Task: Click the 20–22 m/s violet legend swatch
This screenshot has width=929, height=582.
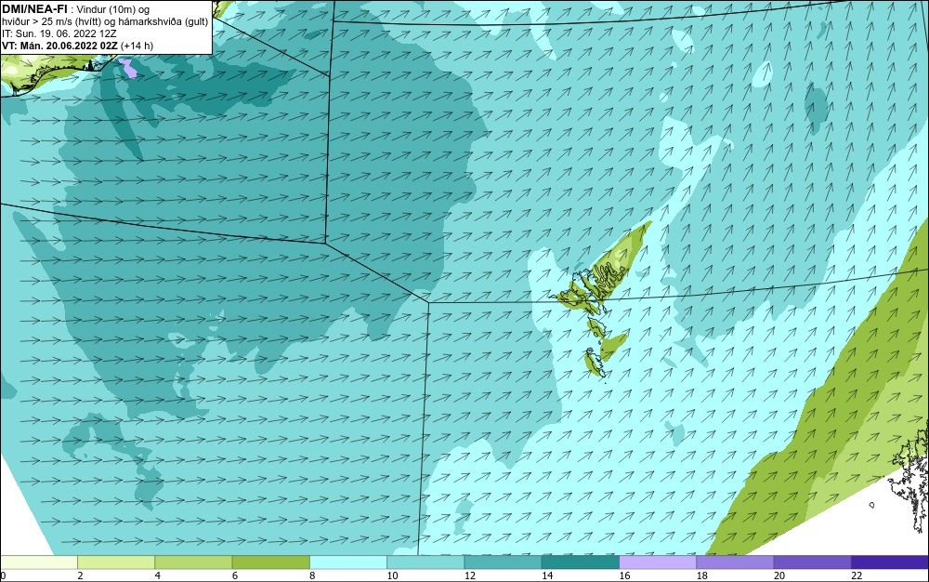Action: [x=812, y=562]
